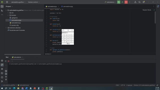Open the Terminal tool window
Image resolution: width=160 pixels, height=90 pixels.
(x=2, y=73)
